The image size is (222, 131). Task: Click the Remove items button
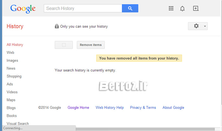[x=91, y=45]
